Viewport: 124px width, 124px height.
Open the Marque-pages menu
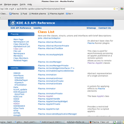pyautogui.click(x=11, y=4)
